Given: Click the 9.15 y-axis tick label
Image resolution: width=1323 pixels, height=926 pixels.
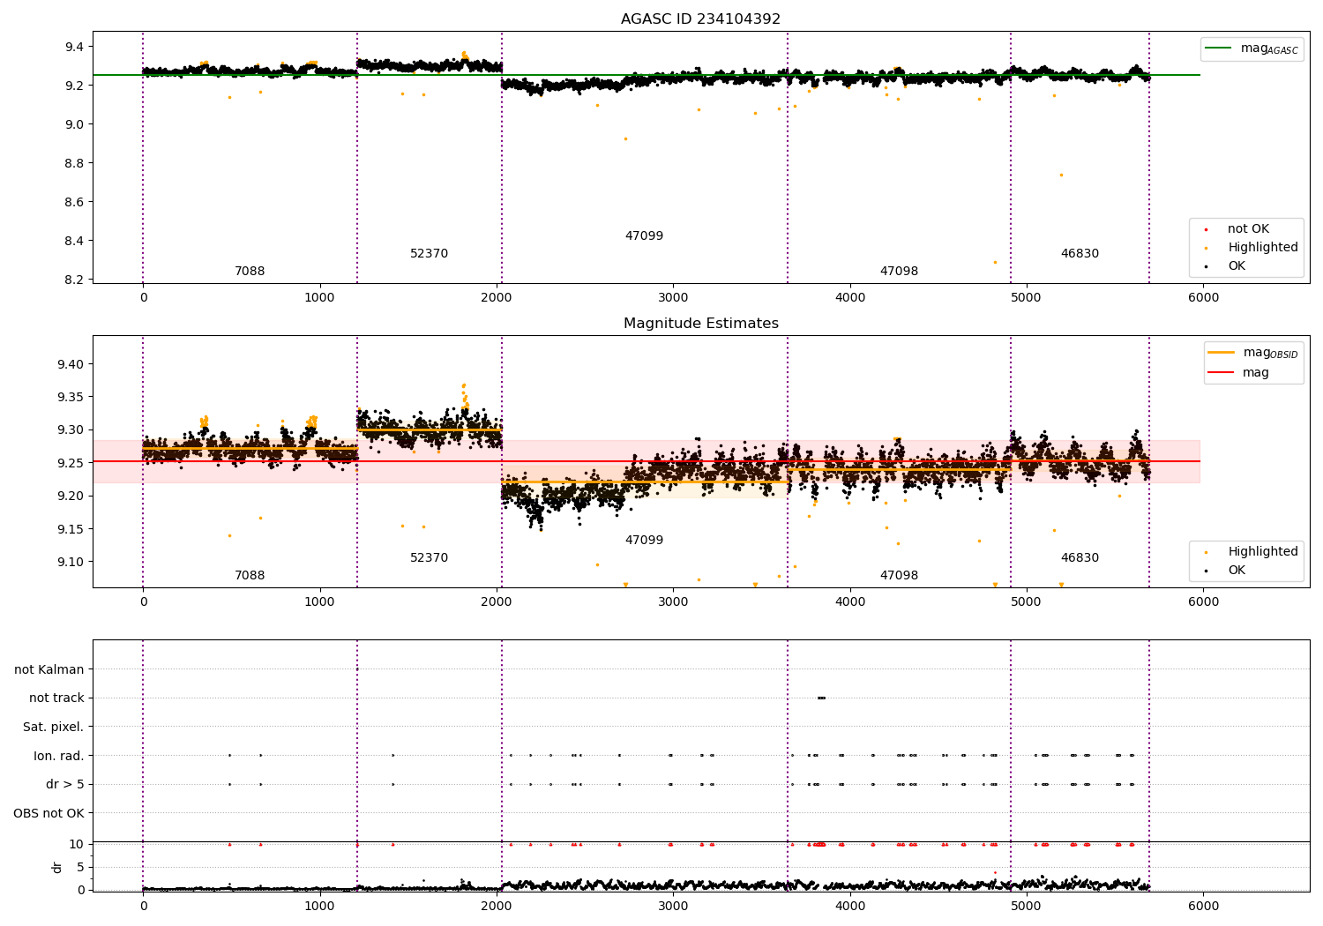Looking at the screenshot, I should pyautogui.click(x=70, y=530).
